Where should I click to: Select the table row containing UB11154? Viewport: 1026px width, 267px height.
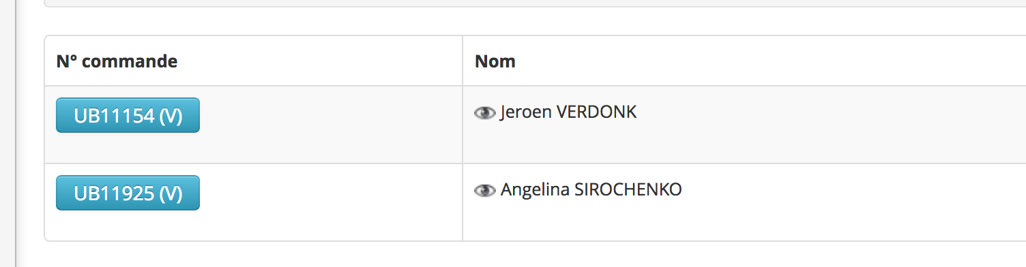click(x=536, y=125)
